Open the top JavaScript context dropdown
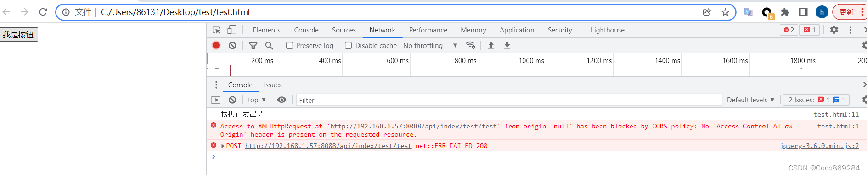Screen dimensions: 867x175 coord(257,100)
